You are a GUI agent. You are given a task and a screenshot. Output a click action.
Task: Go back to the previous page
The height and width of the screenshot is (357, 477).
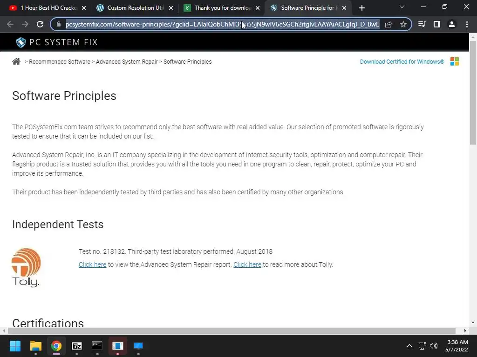[x=10, y=24]
